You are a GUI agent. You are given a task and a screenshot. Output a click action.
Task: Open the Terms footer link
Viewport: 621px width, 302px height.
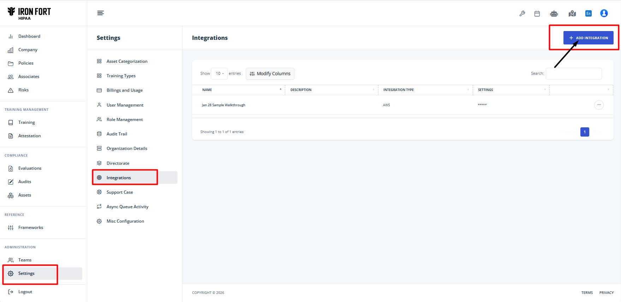click(x=587, y=292)
